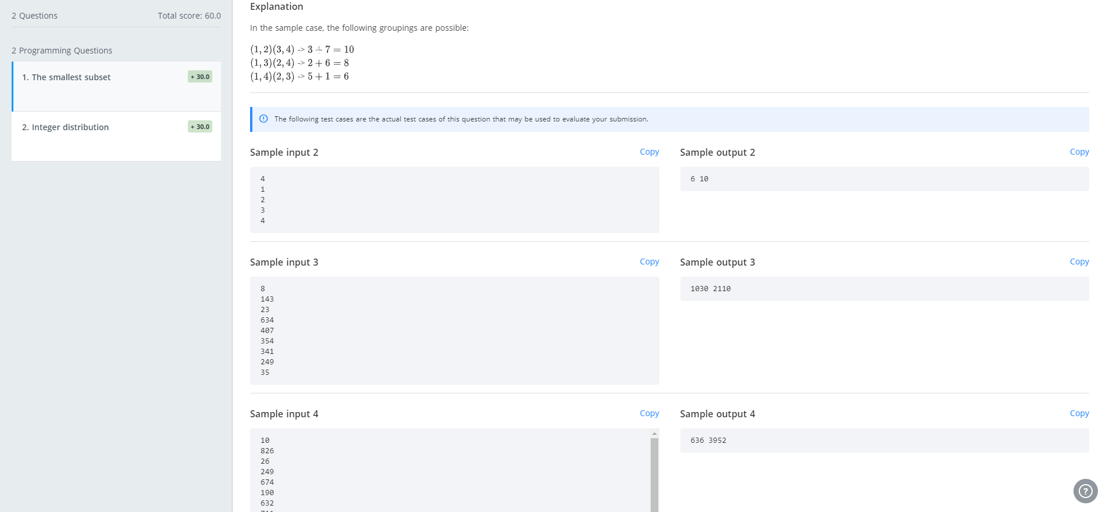Copy Sample input 2

pos(649,152)
